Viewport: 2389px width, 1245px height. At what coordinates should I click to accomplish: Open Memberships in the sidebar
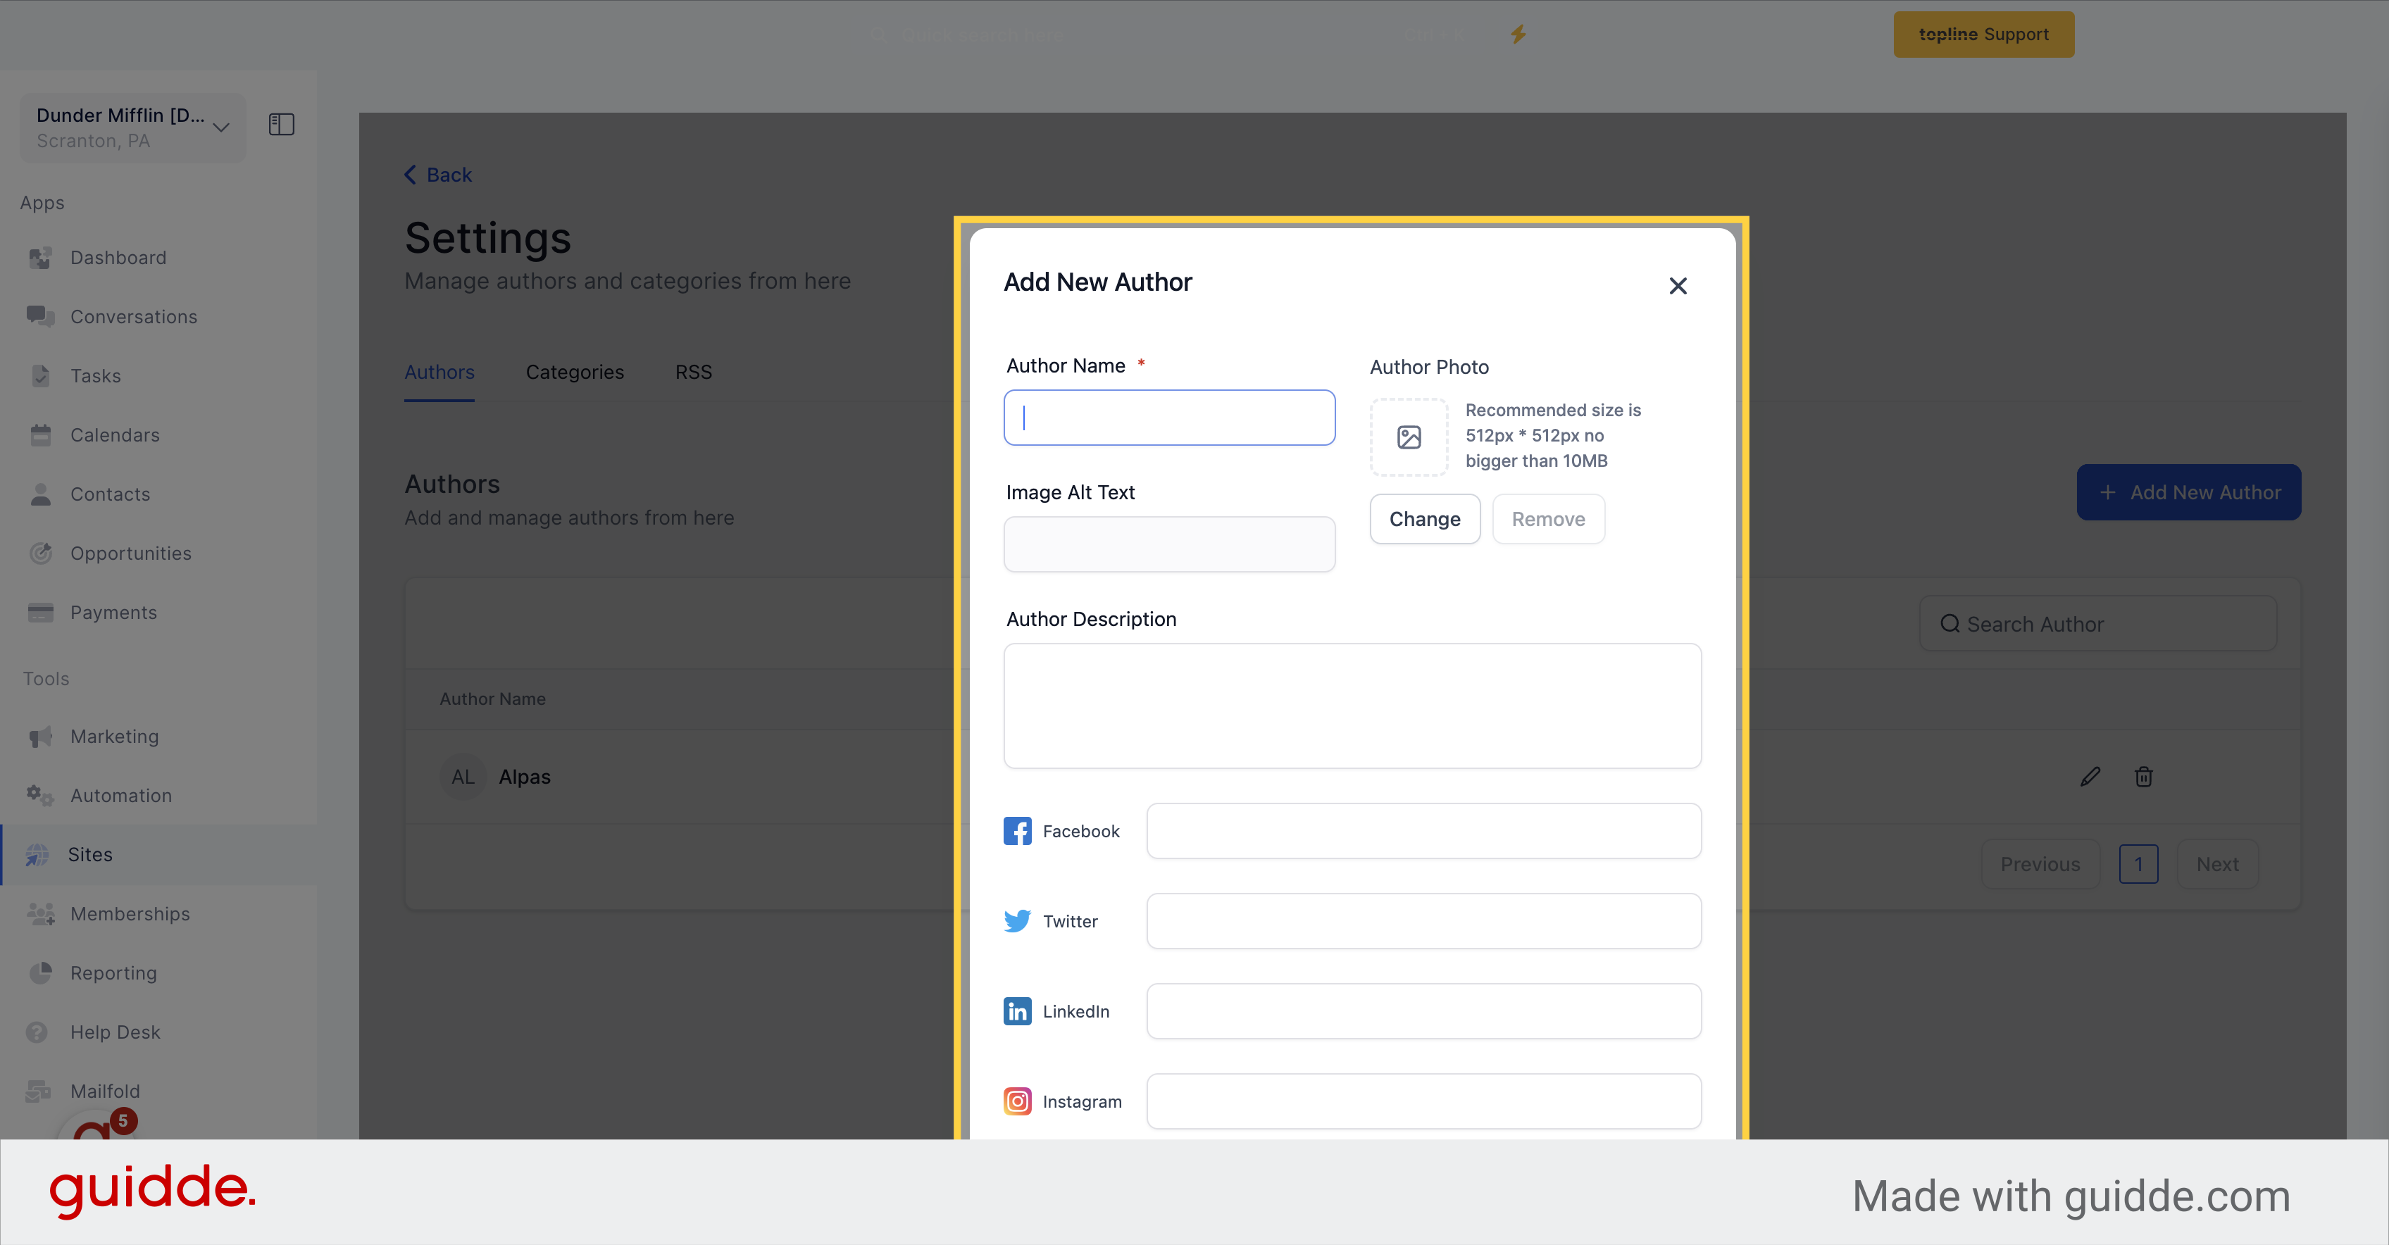coord(130,914)
